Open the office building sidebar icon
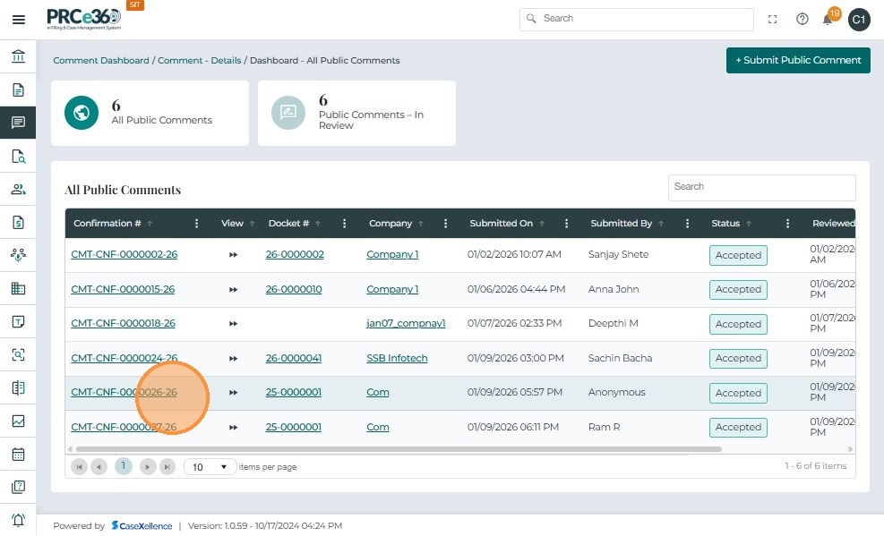The image size is (884, 536). [x=18, y=288]
